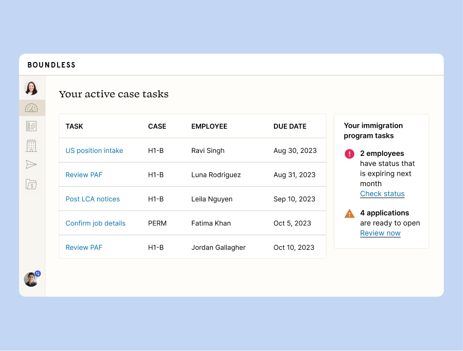Click the red expiring status alert icon
This screenshot has width=463, height=351.
[x=349, y=153]
